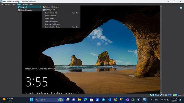Click the Right Ctrl host key indicator
This screenshot has height=103, width=184.
181,95
